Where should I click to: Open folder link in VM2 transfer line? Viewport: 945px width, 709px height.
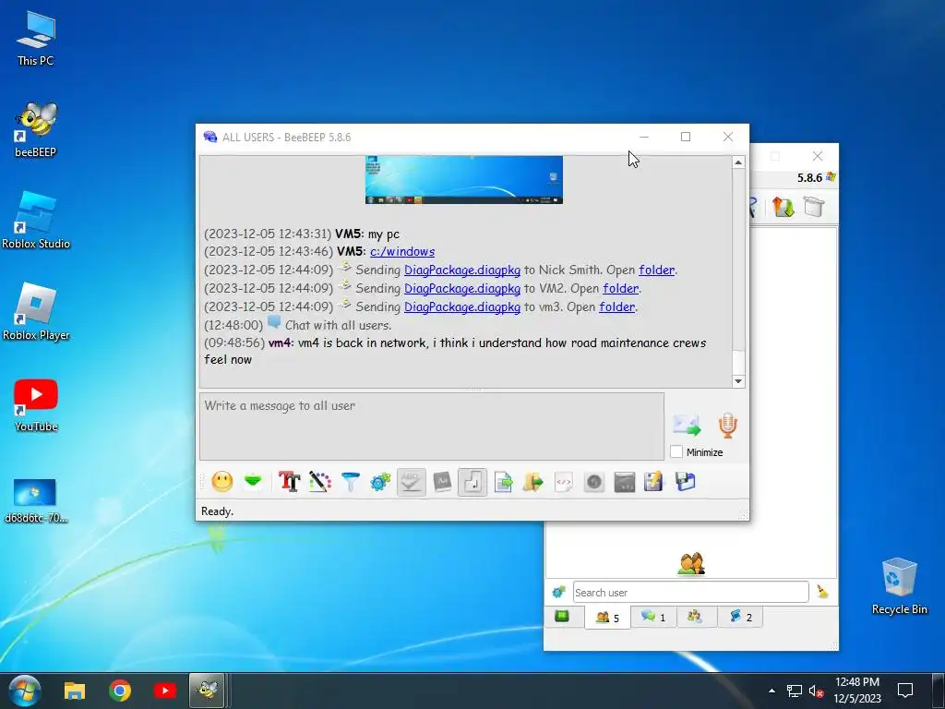(620, 288)
